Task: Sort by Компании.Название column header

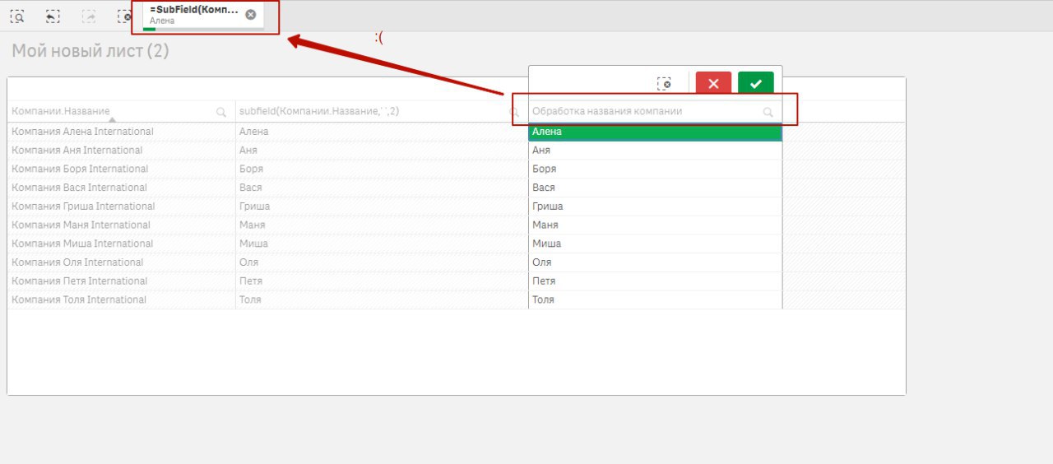Action: [61, 110]
